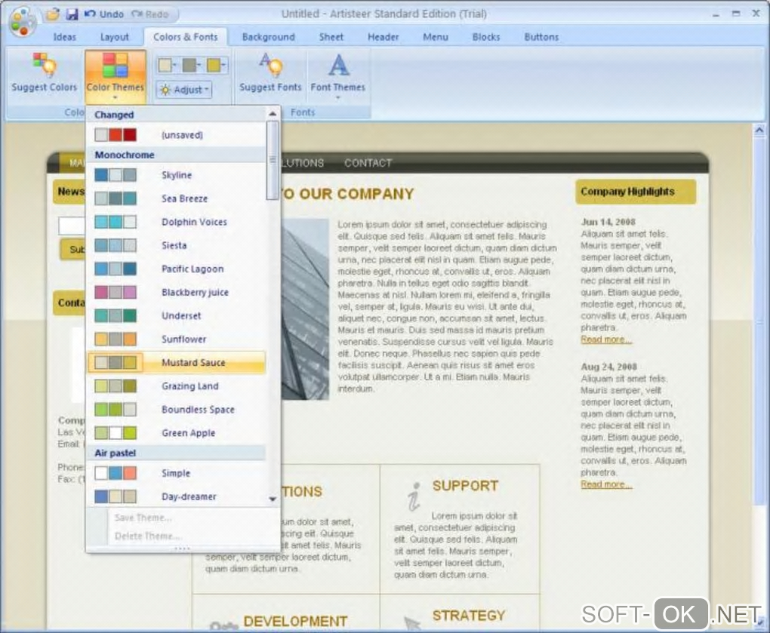Click the first Read more... link

pos(606,340)
